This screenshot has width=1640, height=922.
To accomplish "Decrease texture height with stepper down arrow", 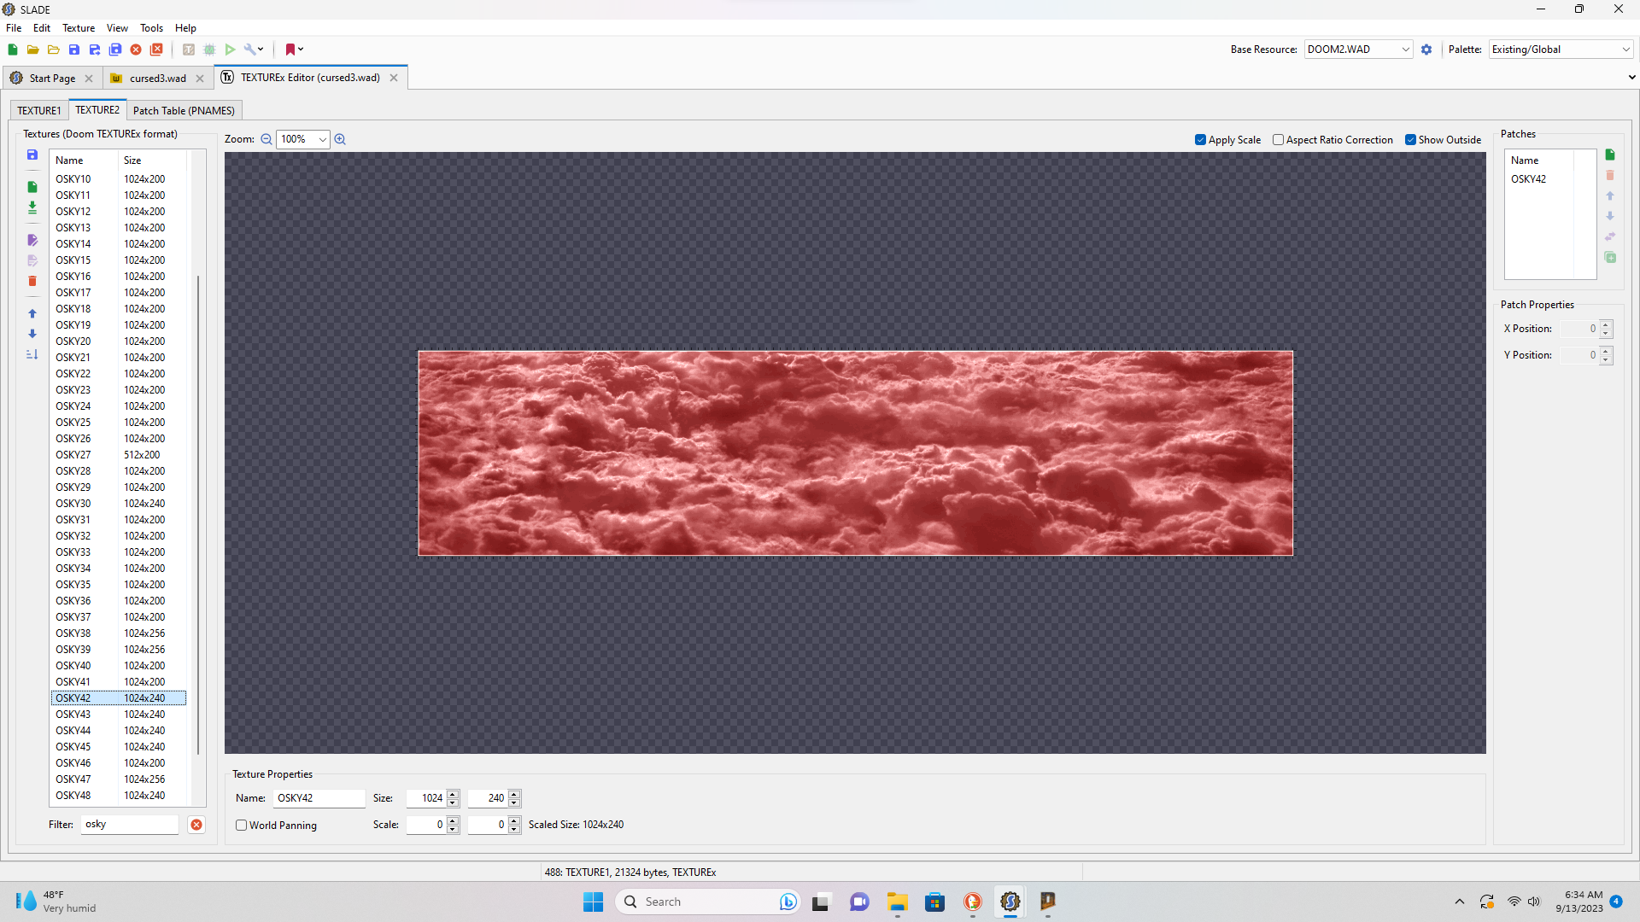I will [x=514, y=802].
